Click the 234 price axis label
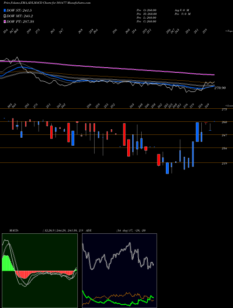The width and height of the screenshot is (233, 308). coord(224,148)
